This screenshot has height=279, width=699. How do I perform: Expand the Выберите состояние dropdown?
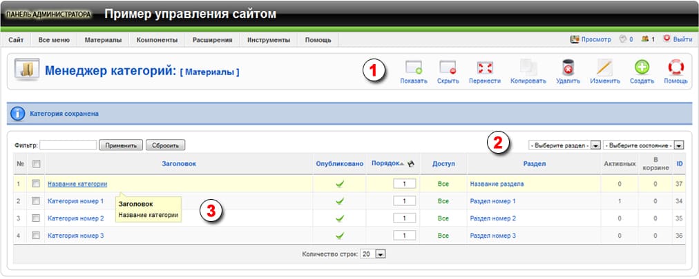tap(643, 145)
